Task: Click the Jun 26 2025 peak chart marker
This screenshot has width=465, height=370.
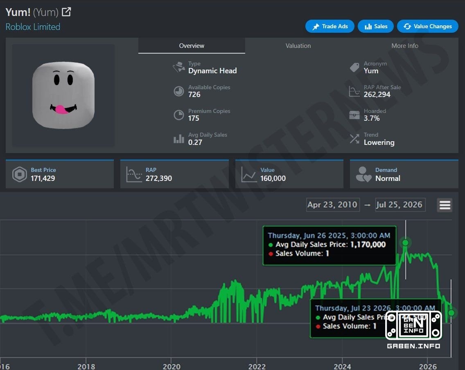Action: coord(405,243)
